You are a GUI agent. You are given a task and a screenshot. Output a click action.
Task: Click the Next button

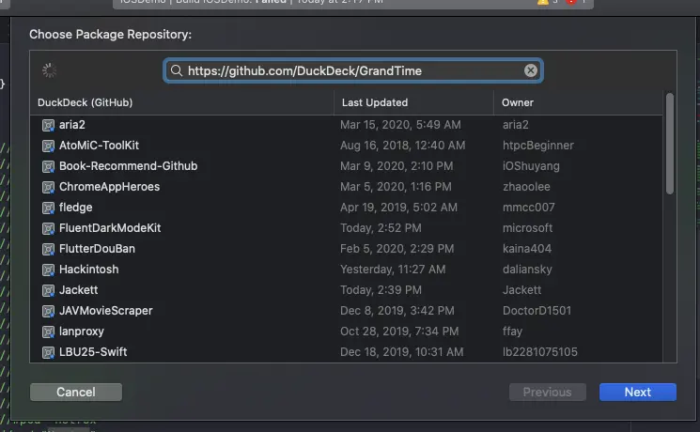tap(637, 392)
